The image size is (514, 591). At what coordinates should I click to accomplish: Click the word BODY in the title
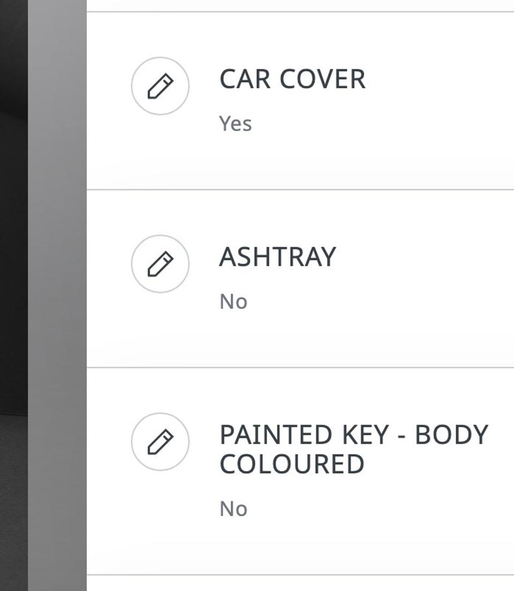click(x=451, y=435)
